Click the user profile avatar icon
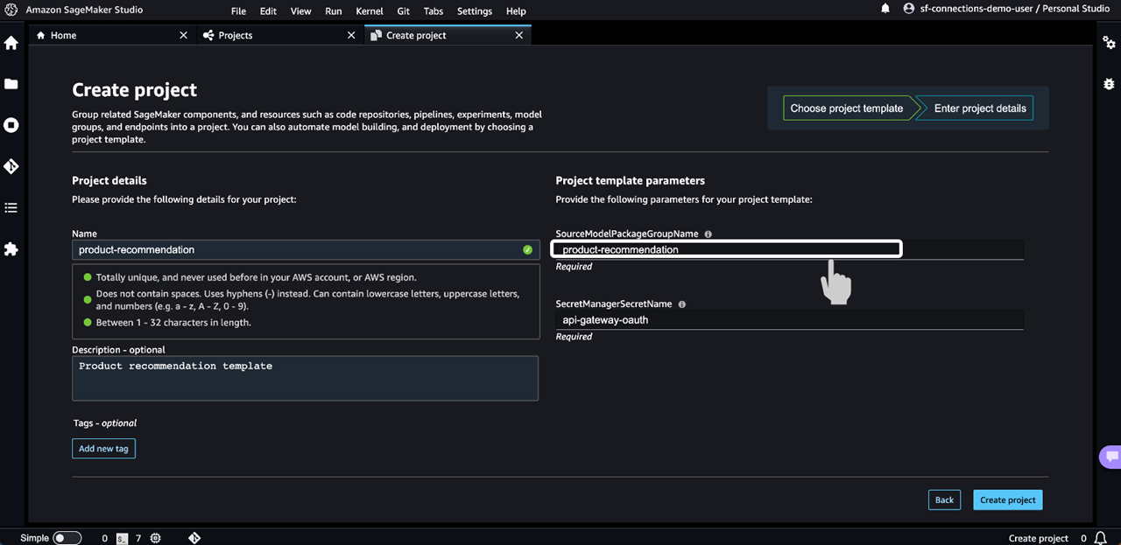This screenshot has height=545, width=1121. (x=909, y=9)
